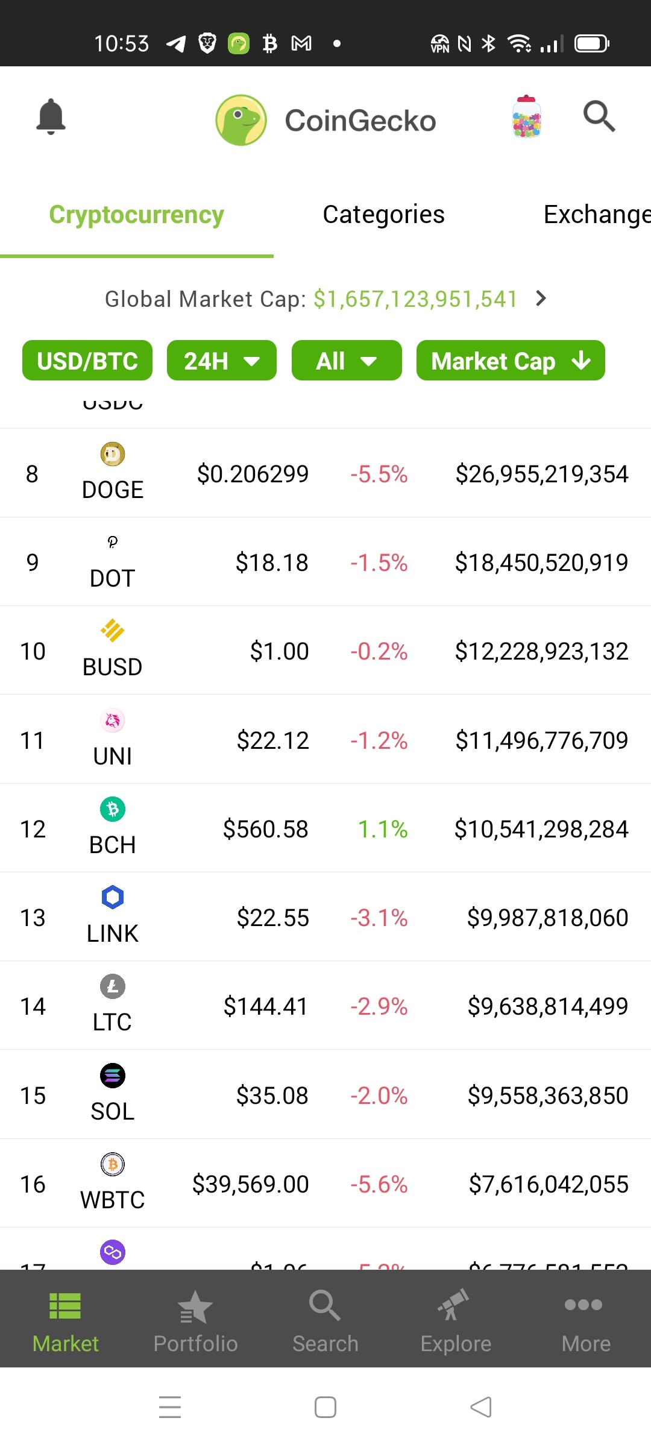Open search via magnifier icon in header
This screenshot has width=651, height=1447.
click(599, 116)
